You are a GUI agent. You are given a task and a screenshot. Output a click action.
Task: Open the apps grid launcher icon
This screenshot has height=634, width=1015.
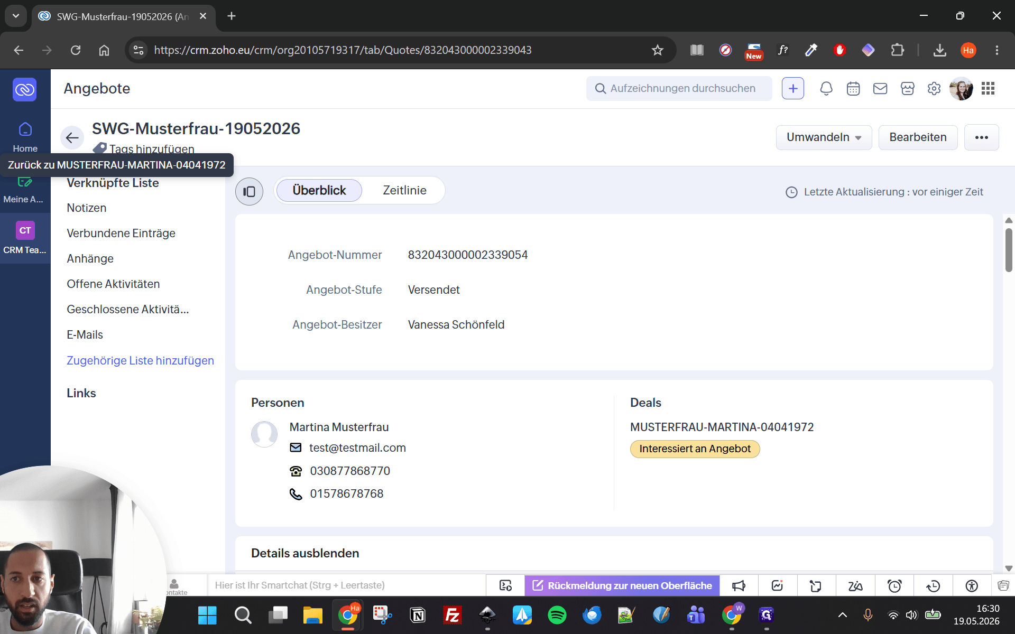tap(988, 89)
